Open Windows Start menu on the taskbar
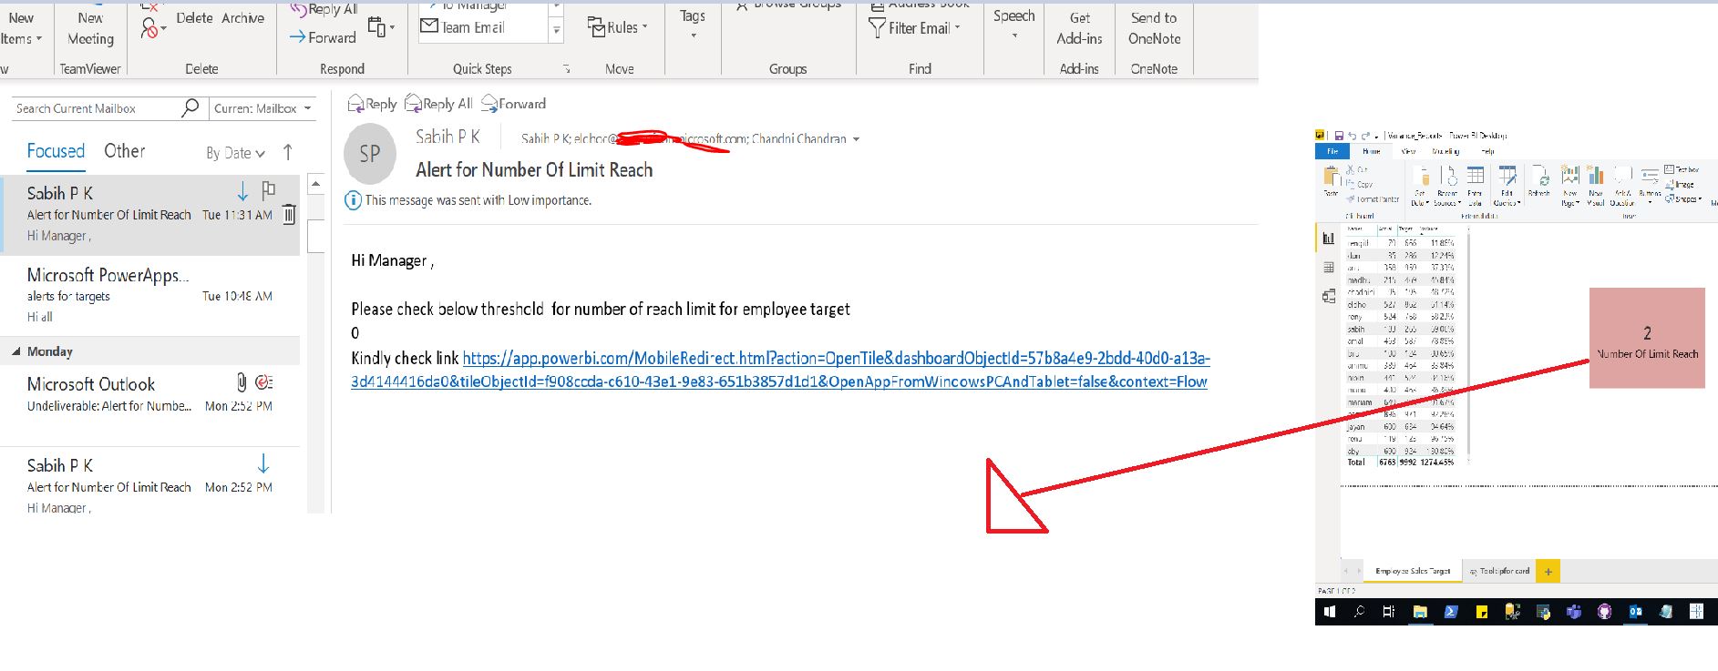This screenshot has width=1718, height=671. [1330, 612]
